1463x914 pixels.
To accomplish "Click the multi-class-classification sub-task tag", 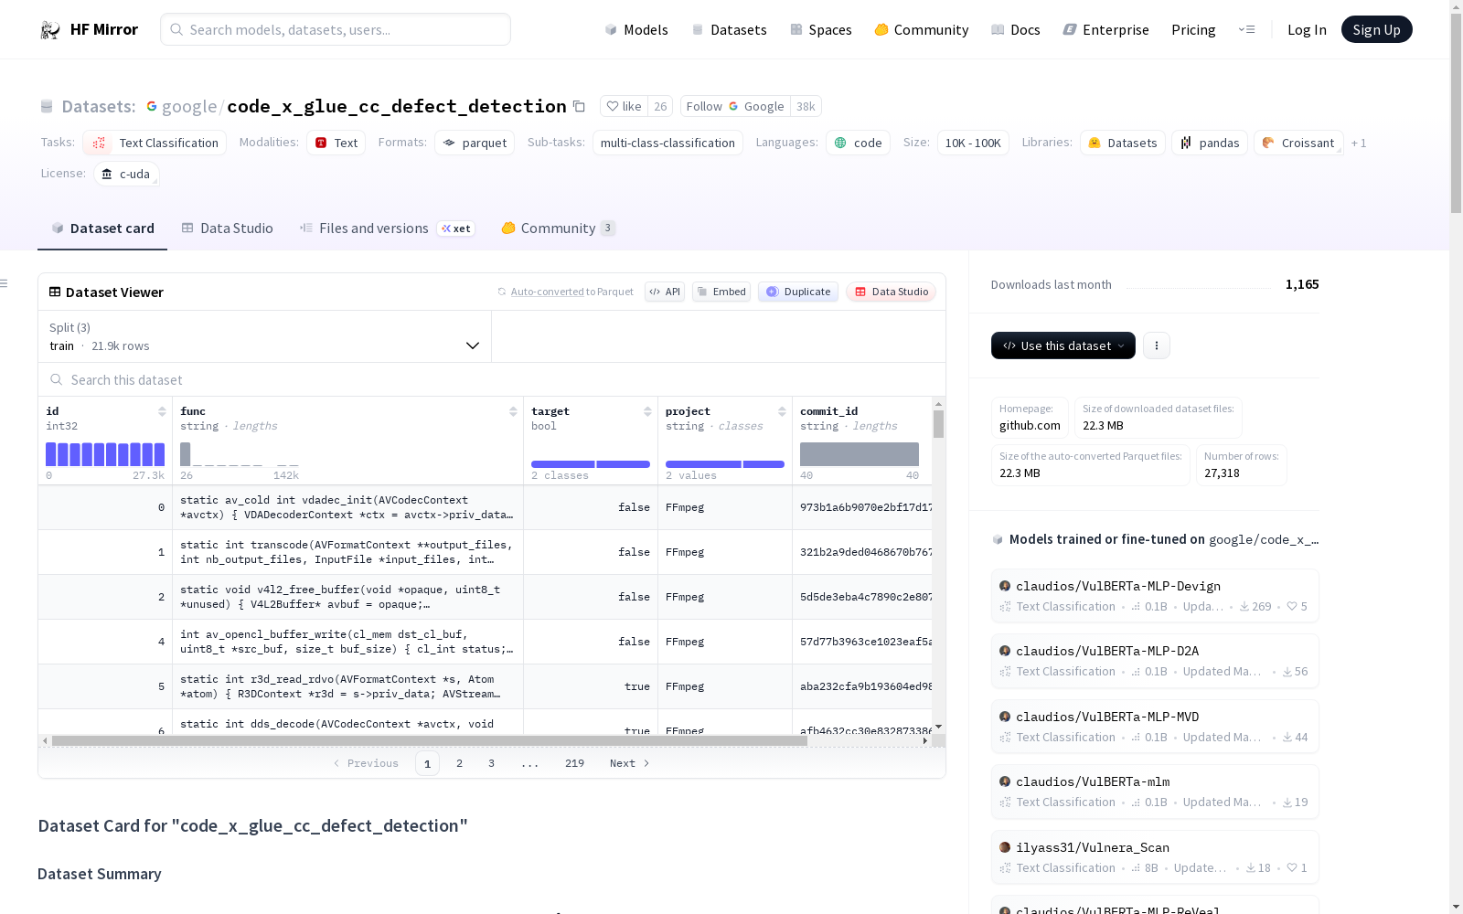I will click(667, 143).
